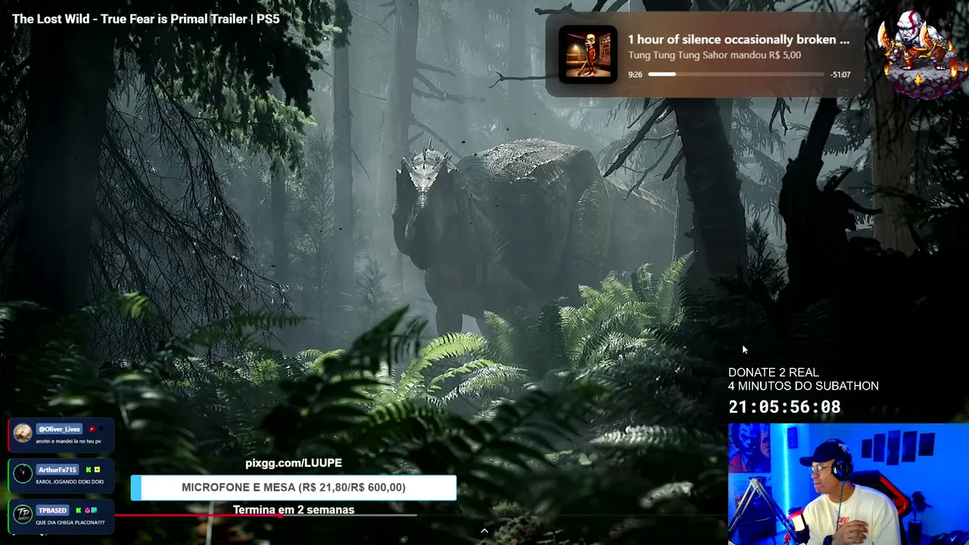Click the -51:07 remaining time label
The image size is (969, 545).
pos(840,74)
